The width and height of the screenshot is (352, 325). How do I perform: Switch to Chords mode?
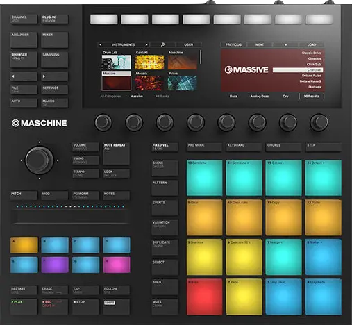283,147
